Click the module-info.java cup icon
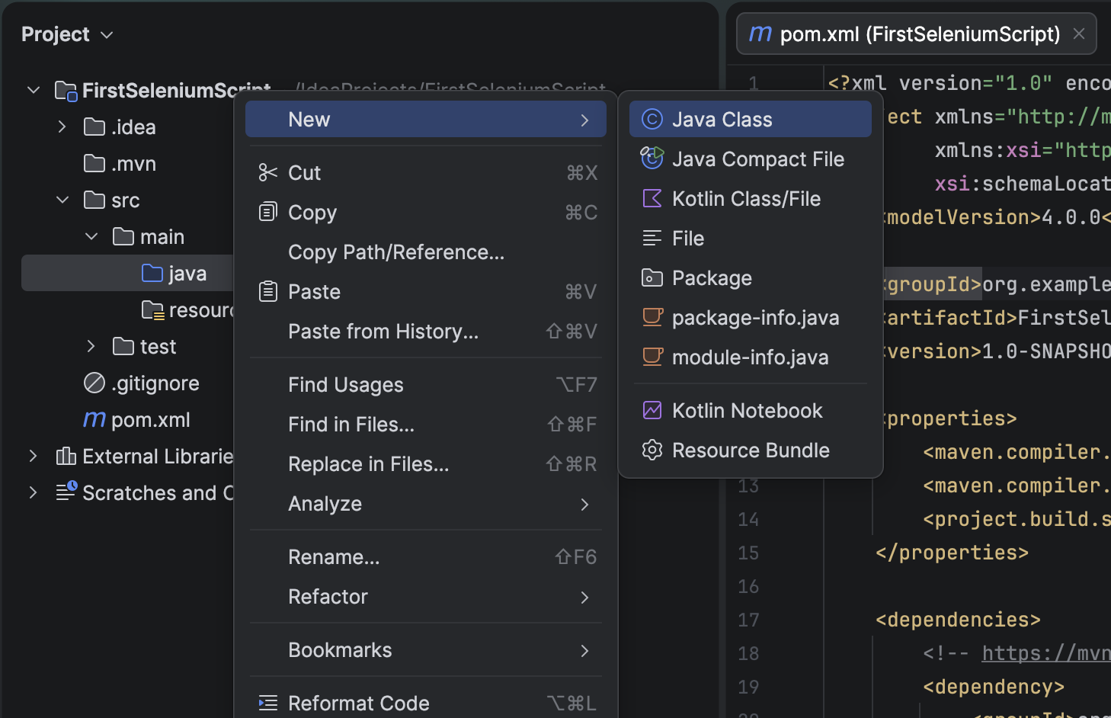This screenshot has width=1111, height=718. (x=652, y=357)
